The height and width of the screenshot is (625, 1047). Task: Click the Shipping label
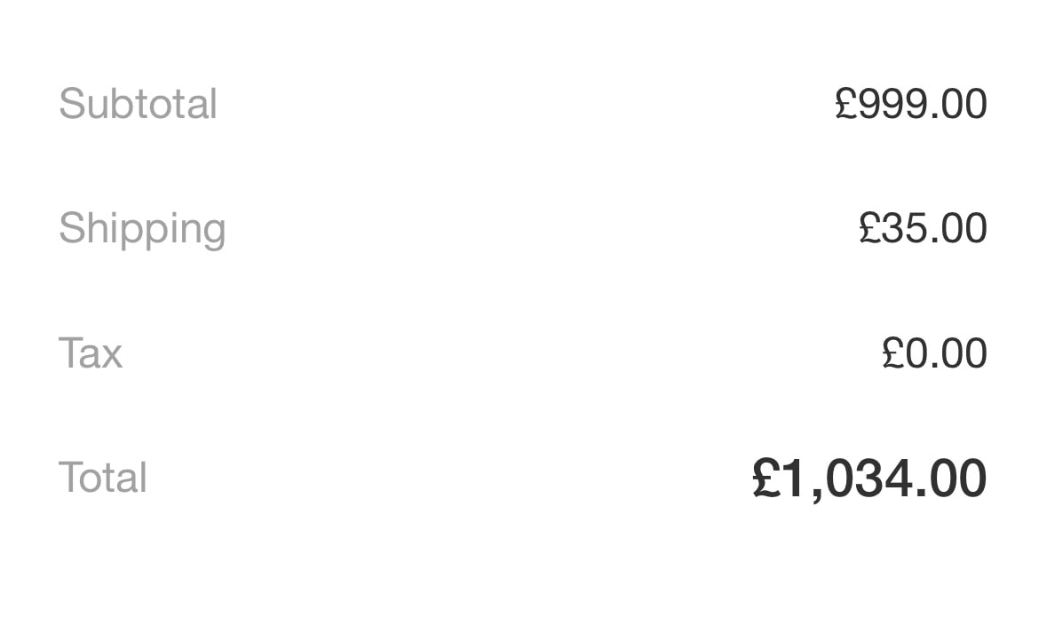point(142,229)
